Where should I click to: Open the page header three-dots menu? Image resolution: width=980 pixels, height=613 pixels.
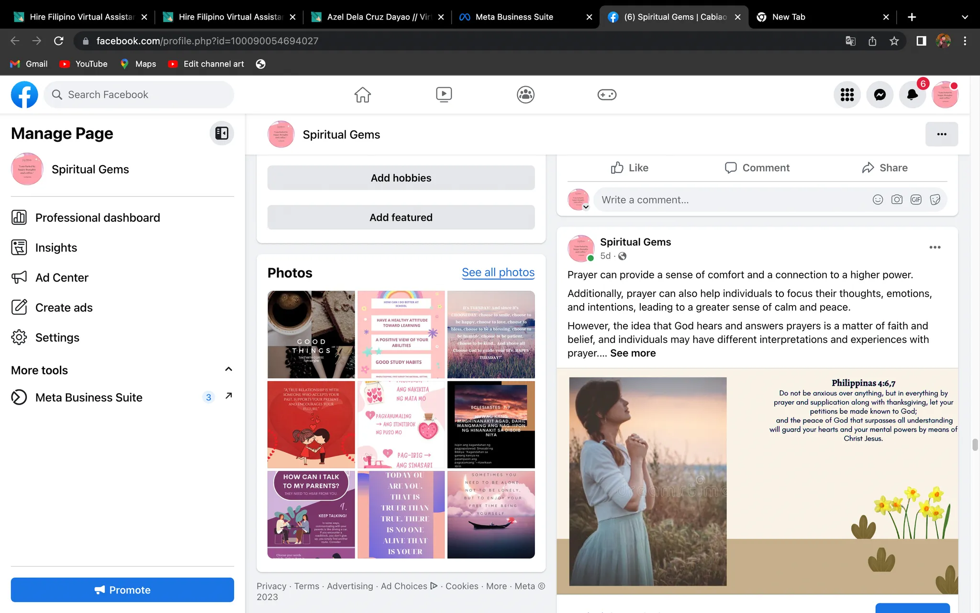pos(941,134)
